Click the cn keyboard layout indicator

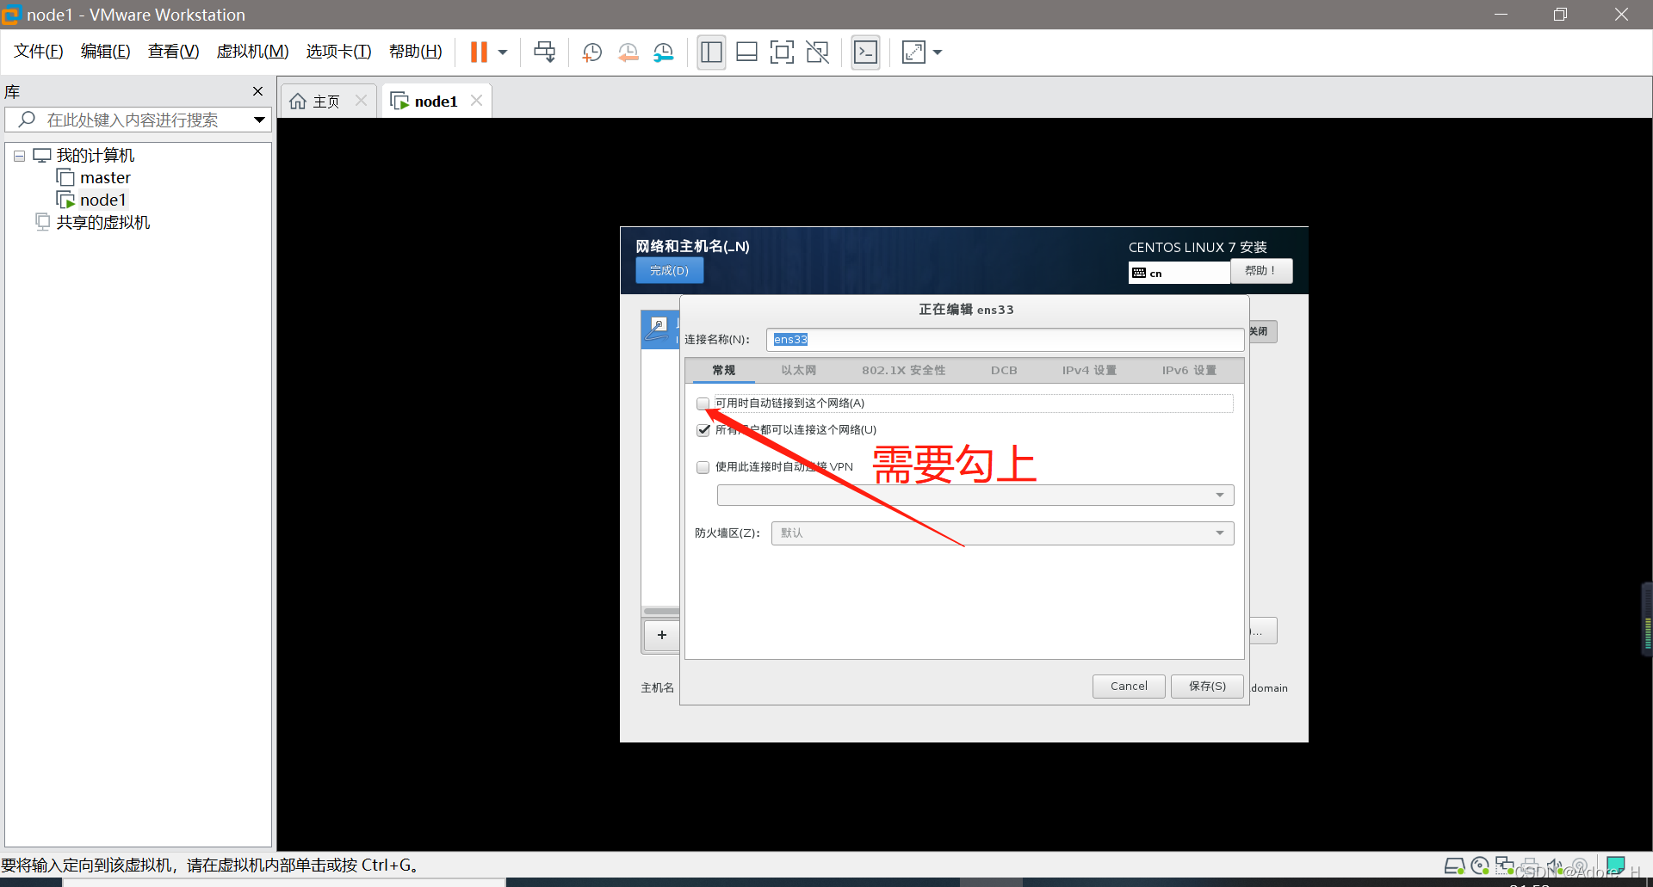(x=1179, y=273)
